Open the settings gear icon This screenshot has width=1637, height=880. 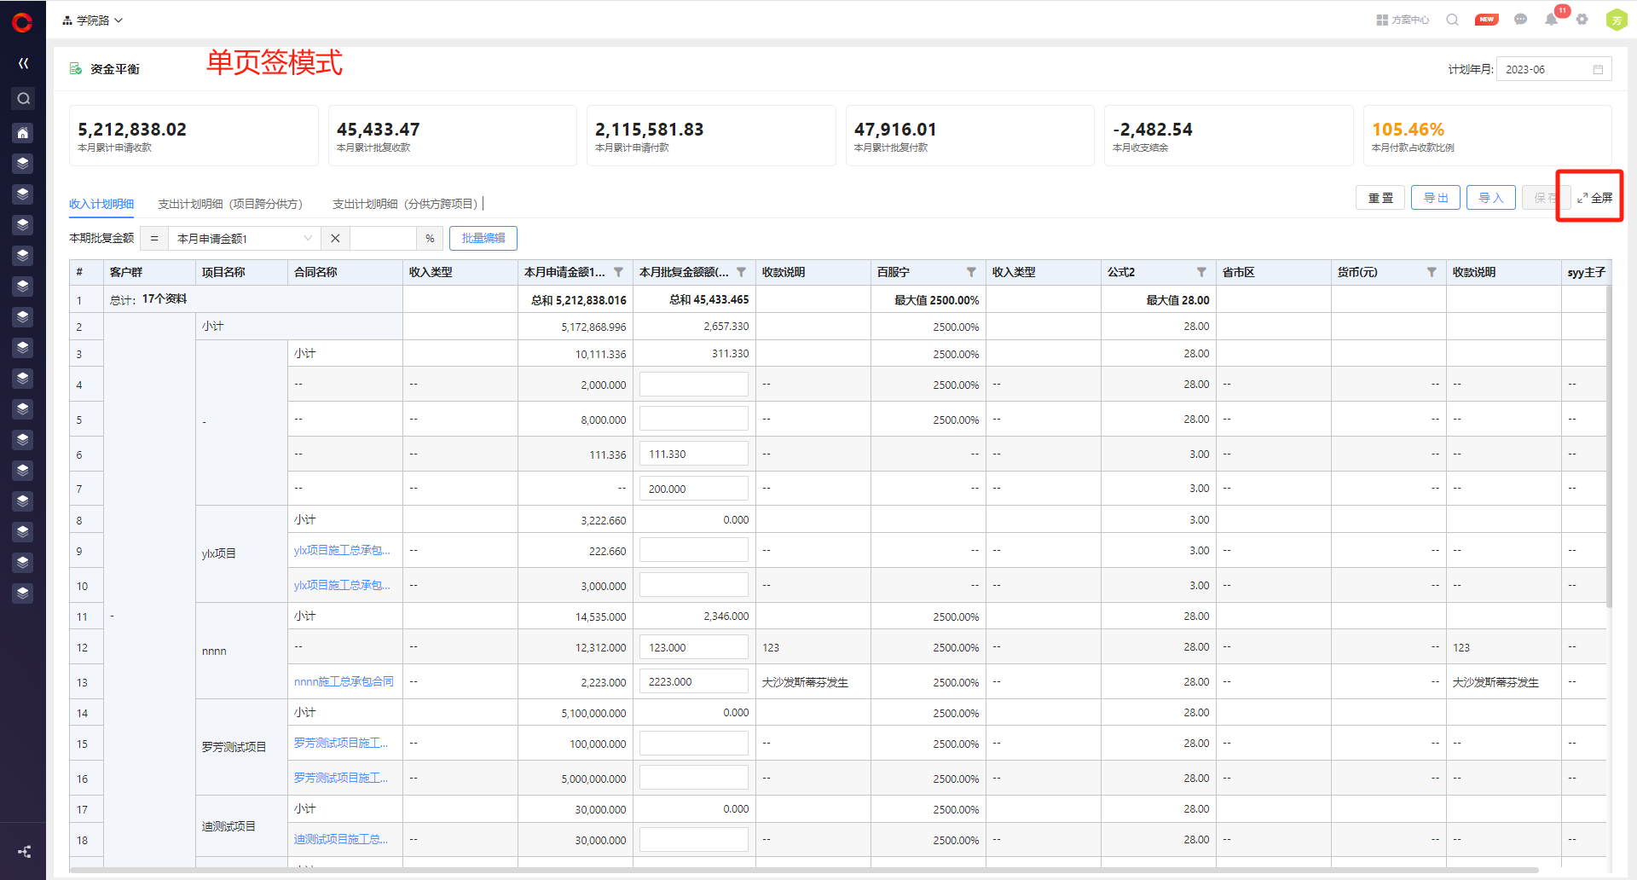tap(1582, 20)
